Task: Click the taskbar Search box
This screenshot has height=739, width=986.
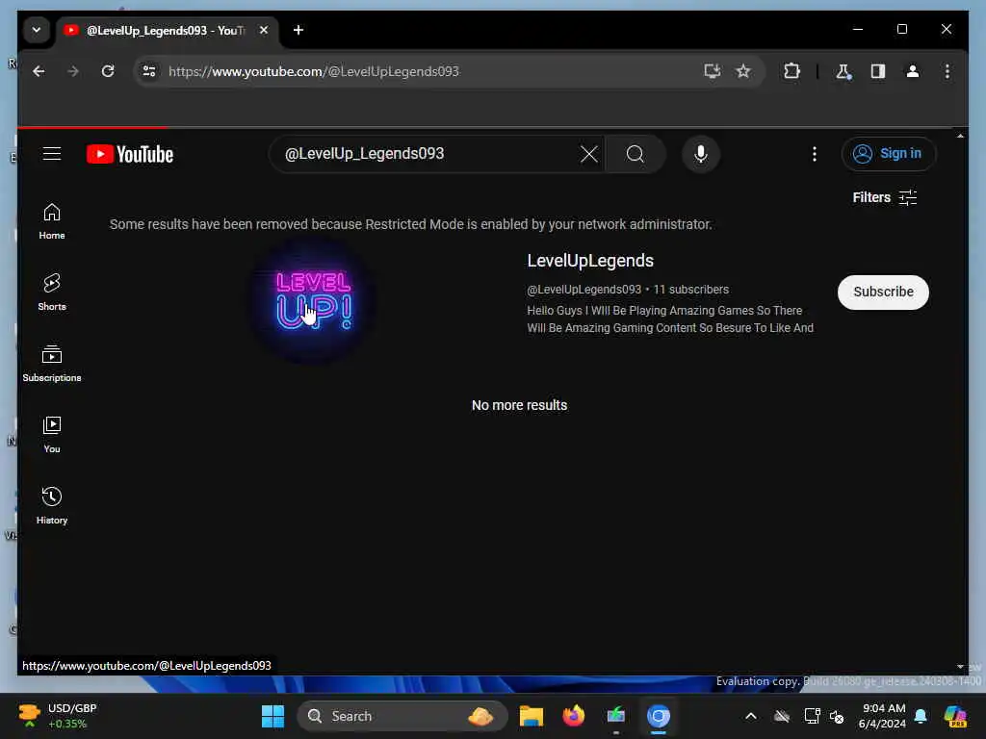Action: click(402, 716)
